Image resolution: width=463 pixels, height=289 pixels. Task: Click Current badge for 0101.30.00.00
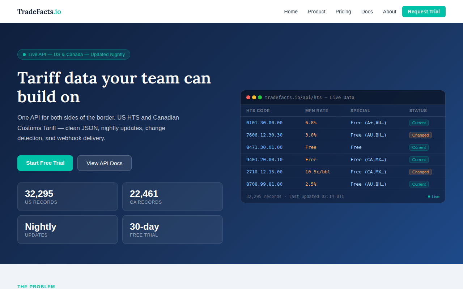point(419,123)
